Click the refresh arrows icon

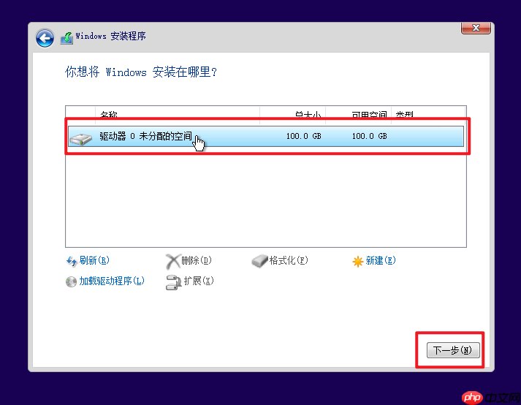(x=72, y=262)
